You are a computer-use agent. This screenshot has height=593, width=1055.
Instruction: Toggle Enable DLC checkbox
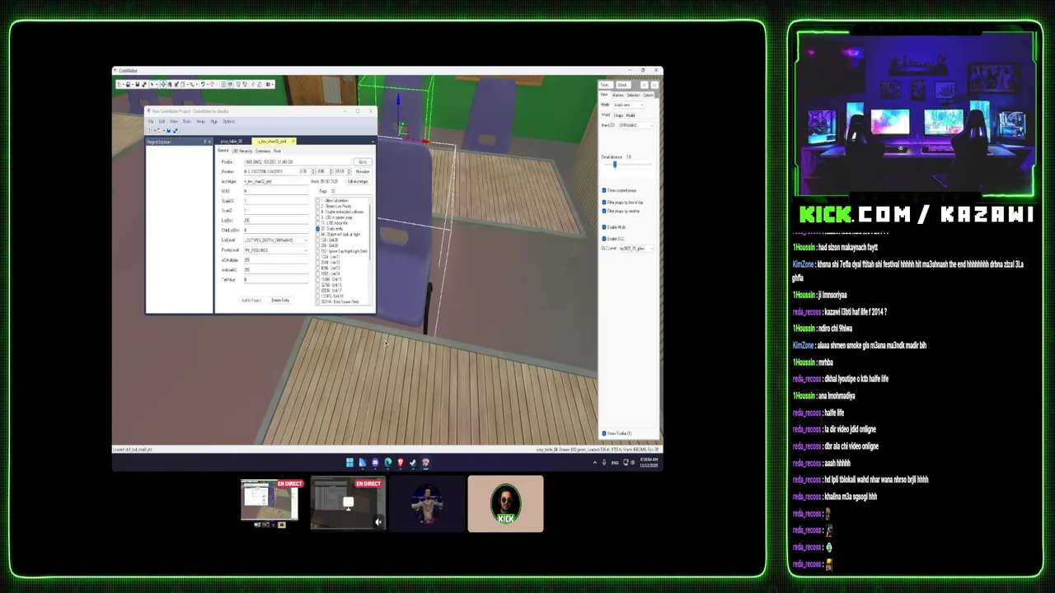(604, 239)
